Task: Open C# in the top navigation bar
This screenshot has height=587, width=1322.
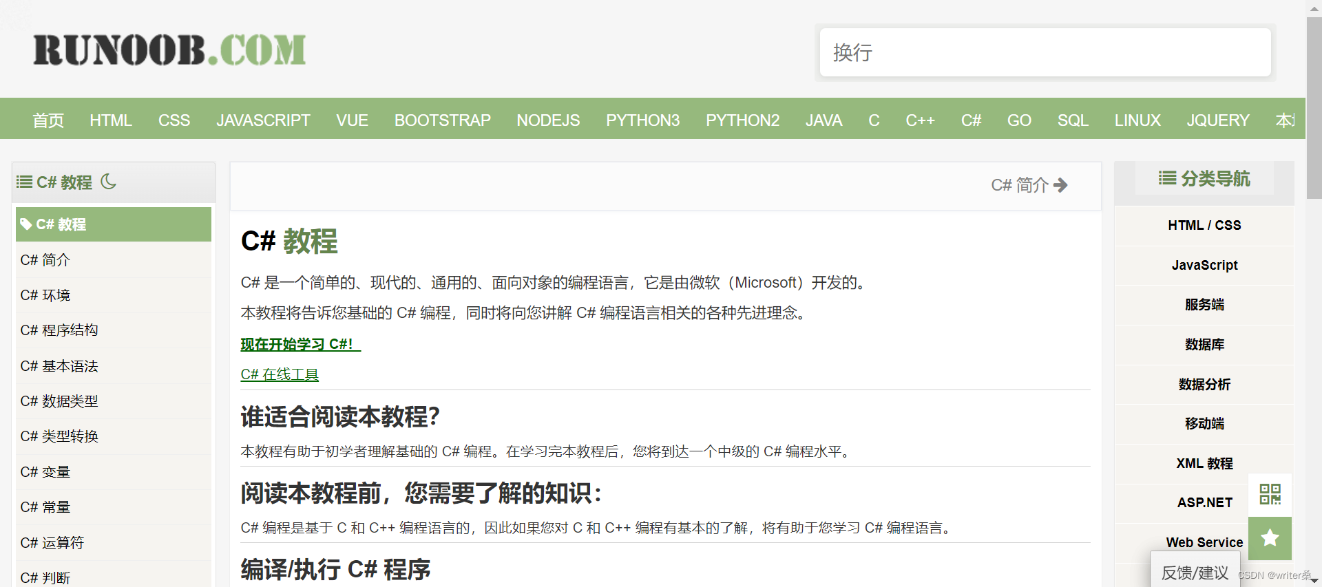Action: [x=972, y=120]
